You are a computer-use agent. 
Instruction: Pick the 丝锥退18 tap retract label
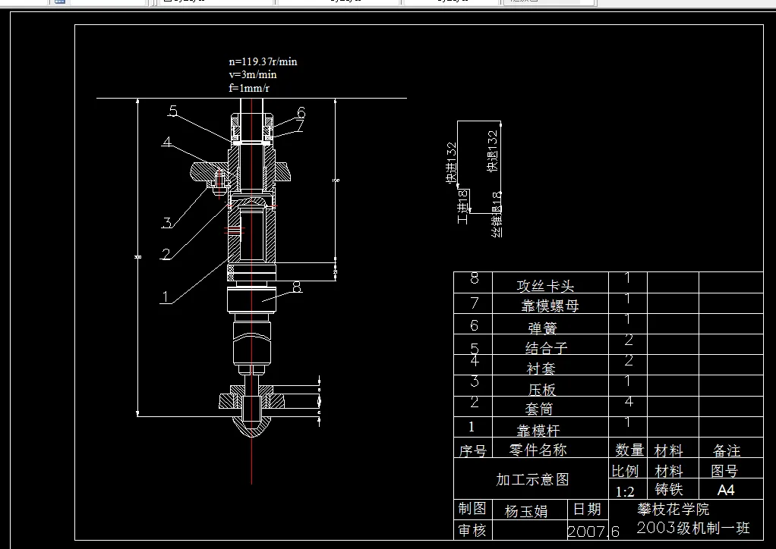[497, 215]
